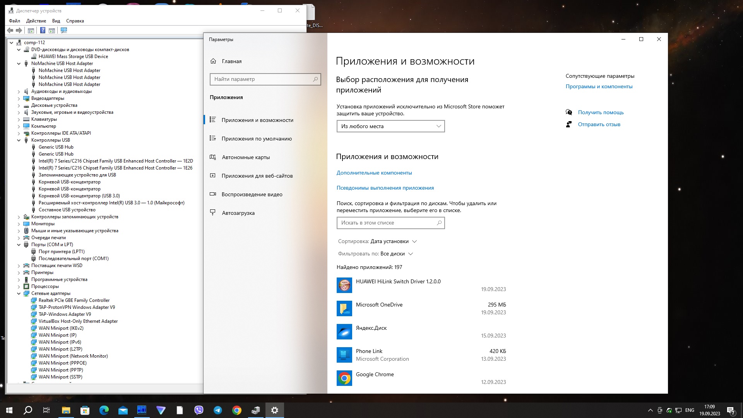Image resolution: width=743 pixels, height=418 pixels.
Task: Click the Device Manager taskbar icon
Action: pyautogui.click(x=256, y=410)
